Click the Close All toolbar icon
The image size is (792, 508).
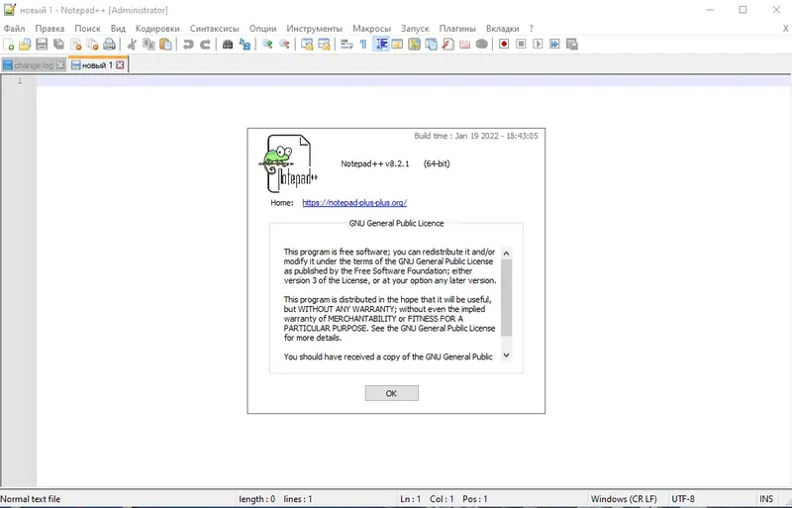coord(92,45)
